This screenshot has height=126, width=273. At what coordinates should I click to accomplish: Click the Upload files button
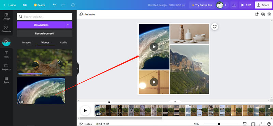coord(41,25)
